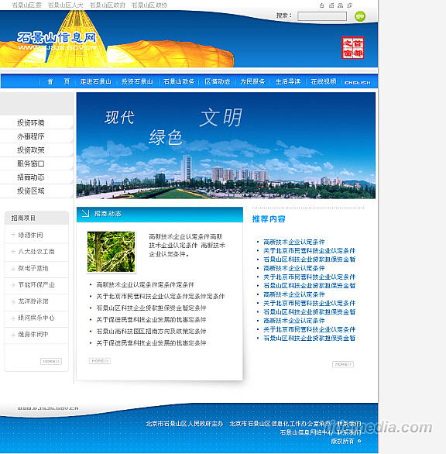Click the green plant thumbnail image
Image resolution: width=446 pixels, height=454 pixels.
(111, 252)
